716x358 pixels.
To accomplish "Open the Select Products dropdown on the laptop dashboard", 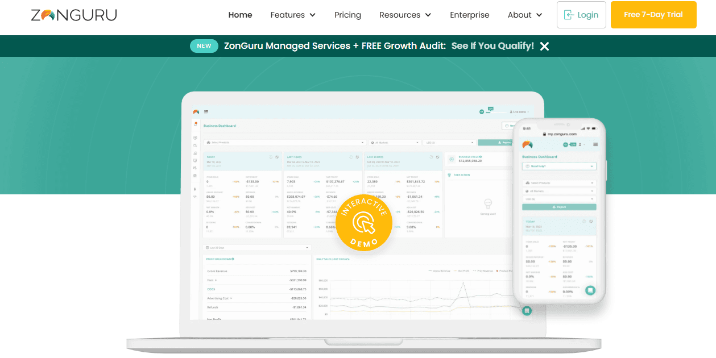I will [x=284, y=142].
